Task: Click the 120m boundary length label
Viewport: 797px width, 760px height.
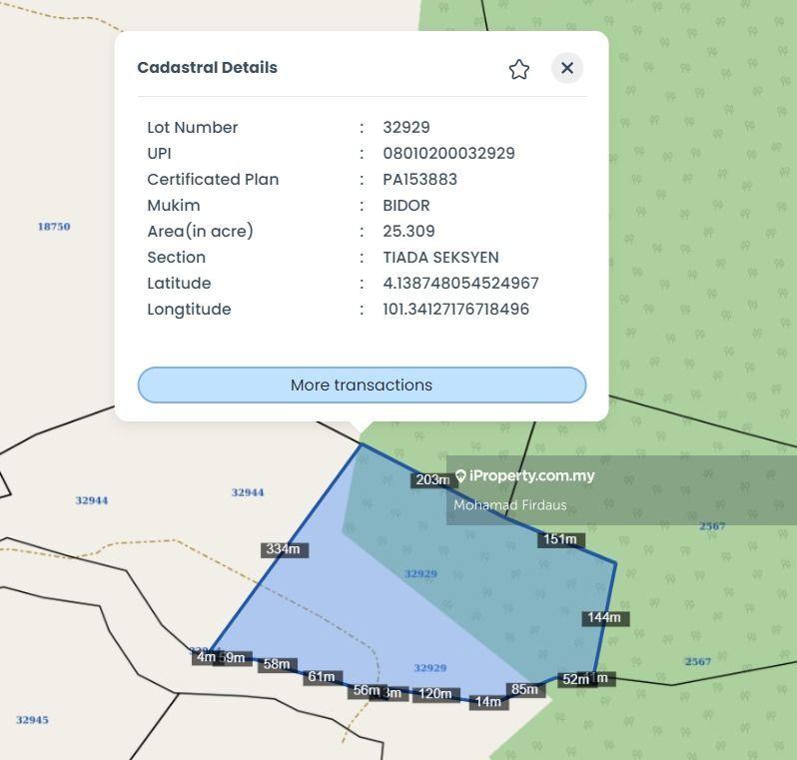Action: coord(434,693)
